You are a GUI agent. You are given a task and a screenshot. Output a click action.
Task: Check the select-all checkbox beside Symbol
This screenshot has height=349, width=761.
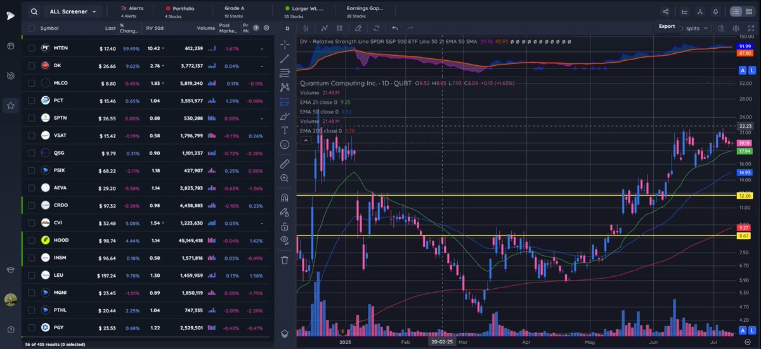[x=31, y=28]
